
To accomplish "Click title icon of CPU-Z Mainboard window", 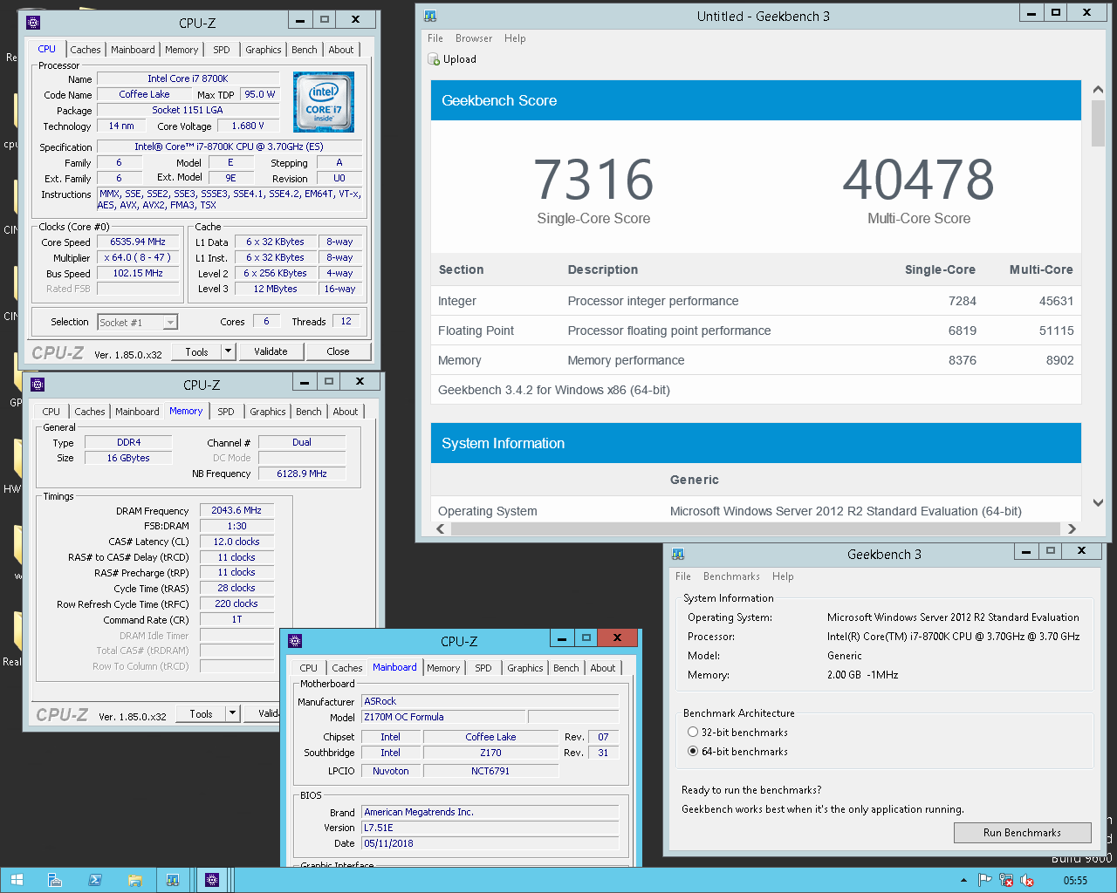I will [295, 641].
